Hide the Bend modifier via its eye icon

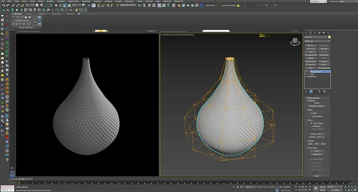point(306,74)
